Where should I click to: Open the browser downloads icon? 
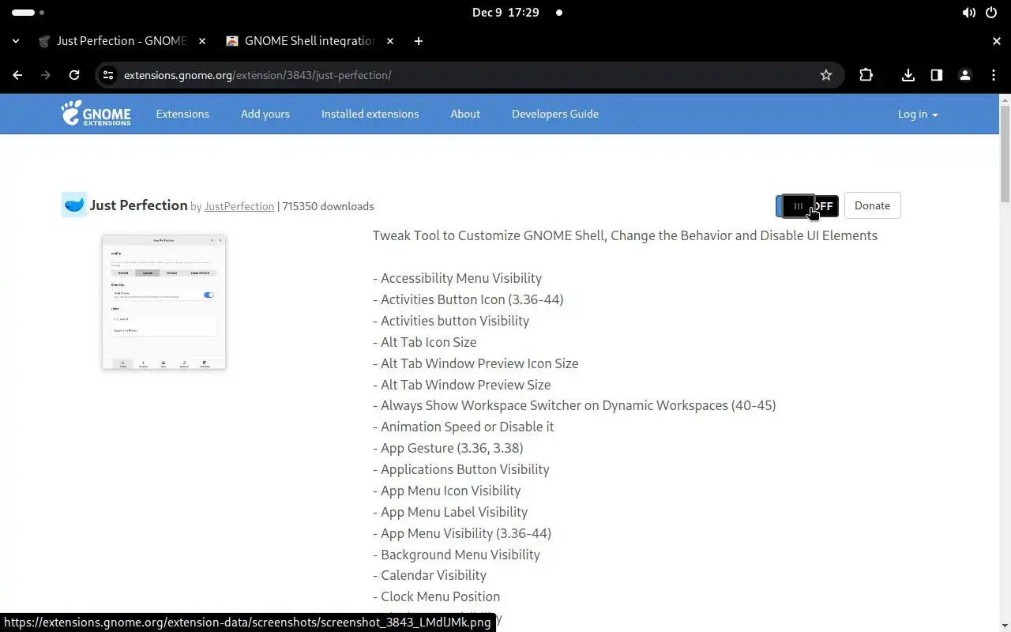pos(908,75)
